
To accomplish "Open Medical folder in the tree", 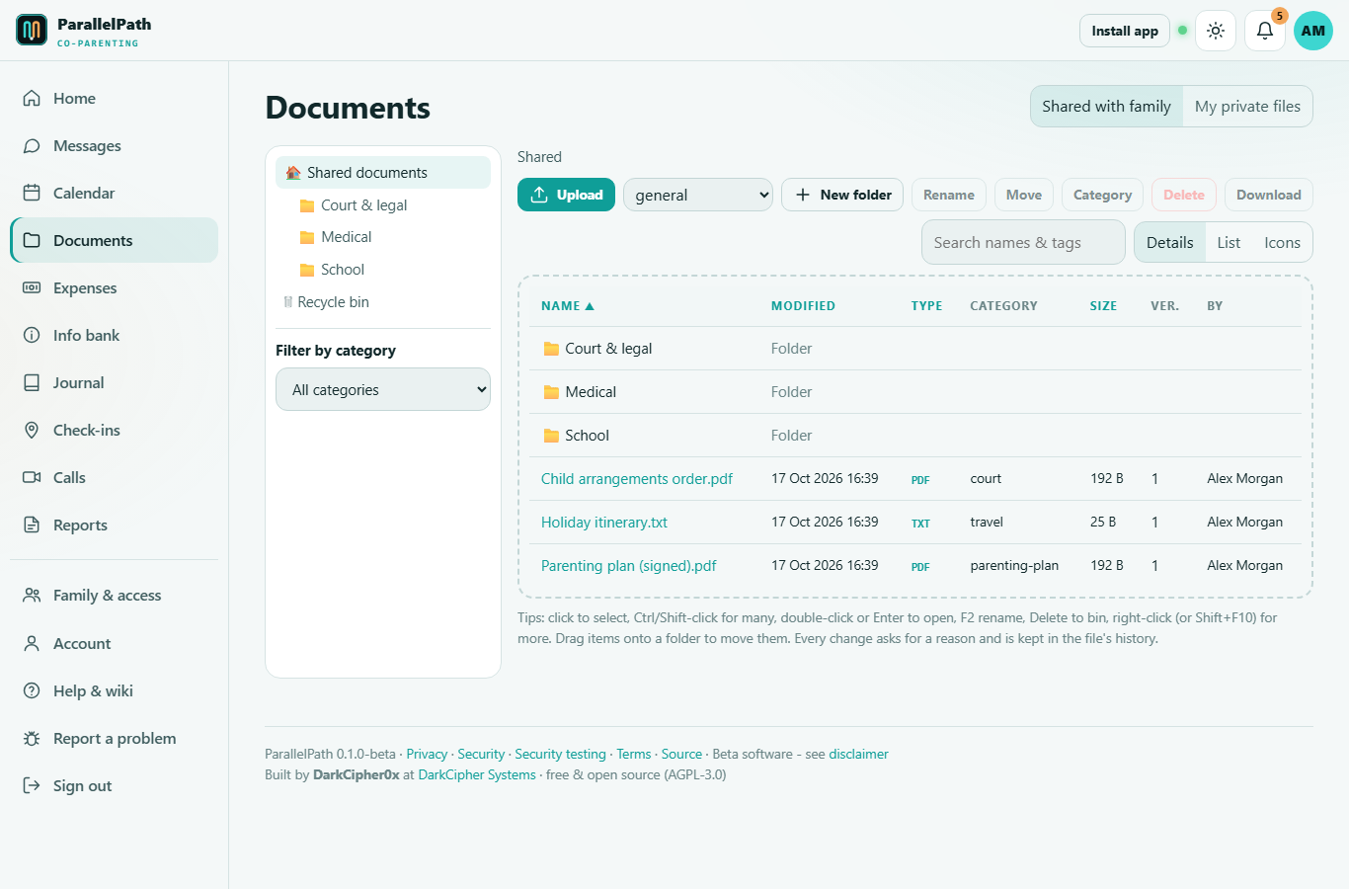I will (x=346, y=237).
